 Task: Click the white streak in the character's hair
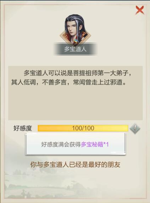[x=78, y=25]
